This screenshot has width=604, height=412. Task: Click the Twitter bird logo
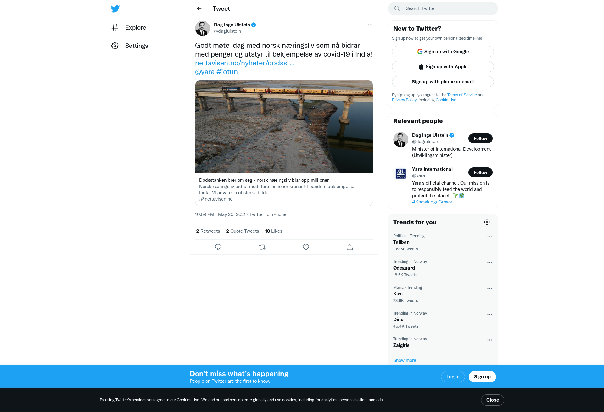115,8
